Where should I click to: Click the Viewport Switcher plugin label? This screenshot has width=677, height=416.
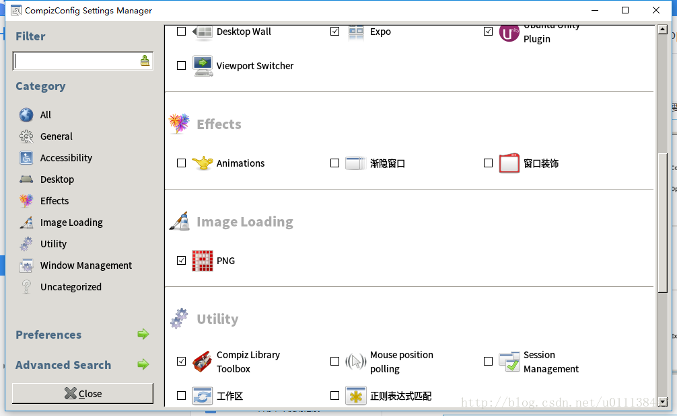click(255, 66)
